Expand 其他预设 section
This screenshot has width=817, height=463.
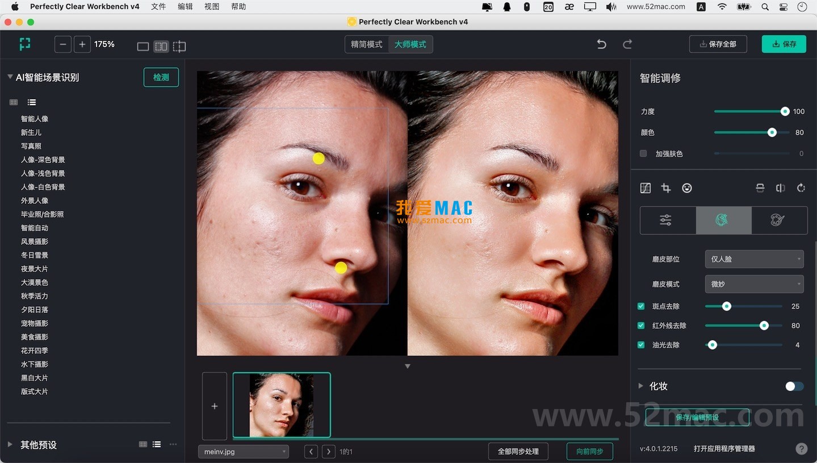tap(10, 444)
